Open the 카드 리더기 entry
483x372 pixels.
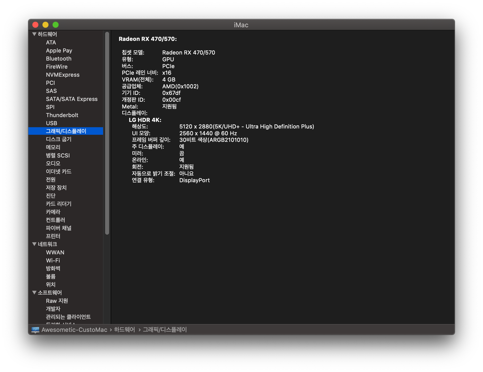pyautogui.click(x=59, y=204)
